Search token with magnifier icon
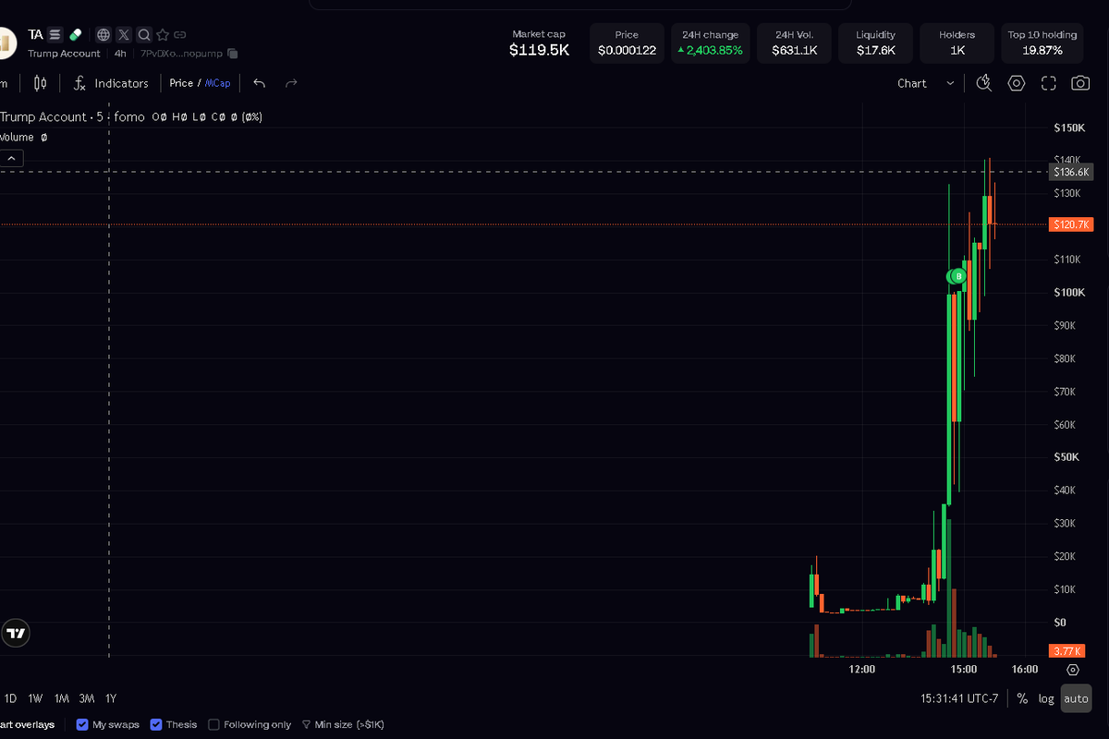Screen dimensions: 1109x739 click(144, 35)
